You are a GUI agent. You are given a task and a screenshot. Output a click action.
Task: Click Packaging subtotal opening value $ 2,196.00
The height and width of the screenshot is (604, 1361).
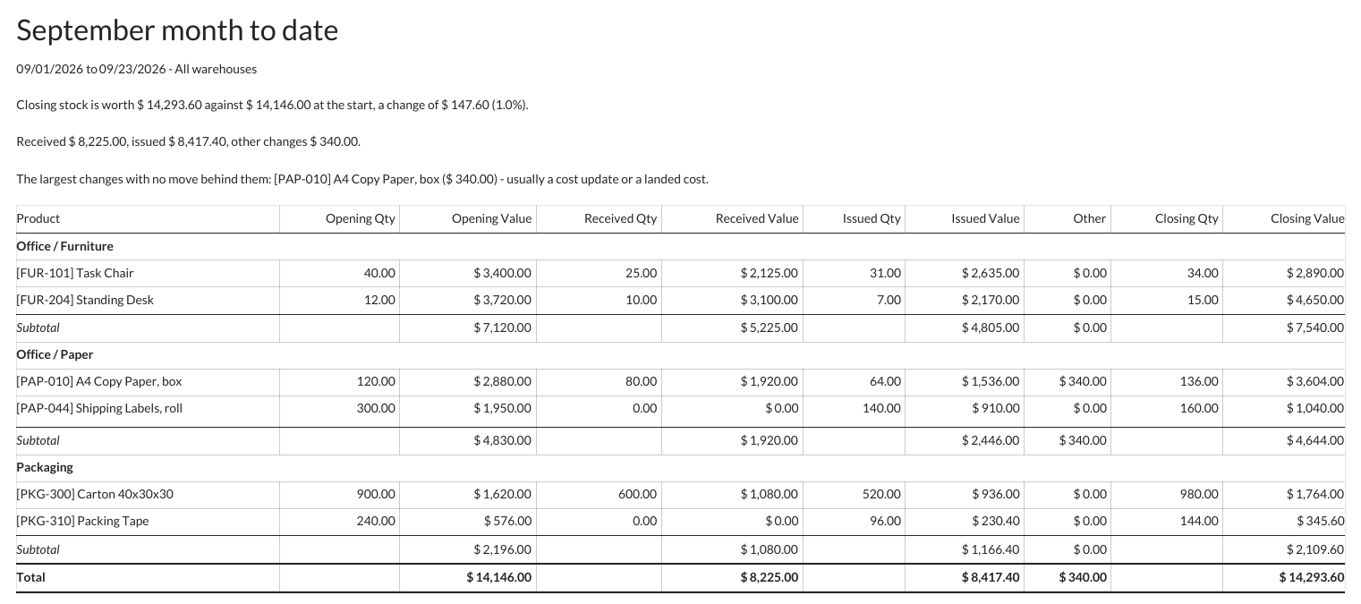[502, 549]
